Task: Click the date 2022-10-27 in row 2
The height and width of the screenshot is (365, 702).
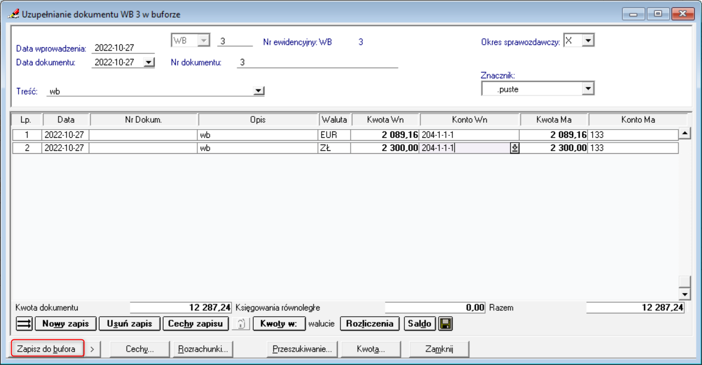Action: (65, 148)
